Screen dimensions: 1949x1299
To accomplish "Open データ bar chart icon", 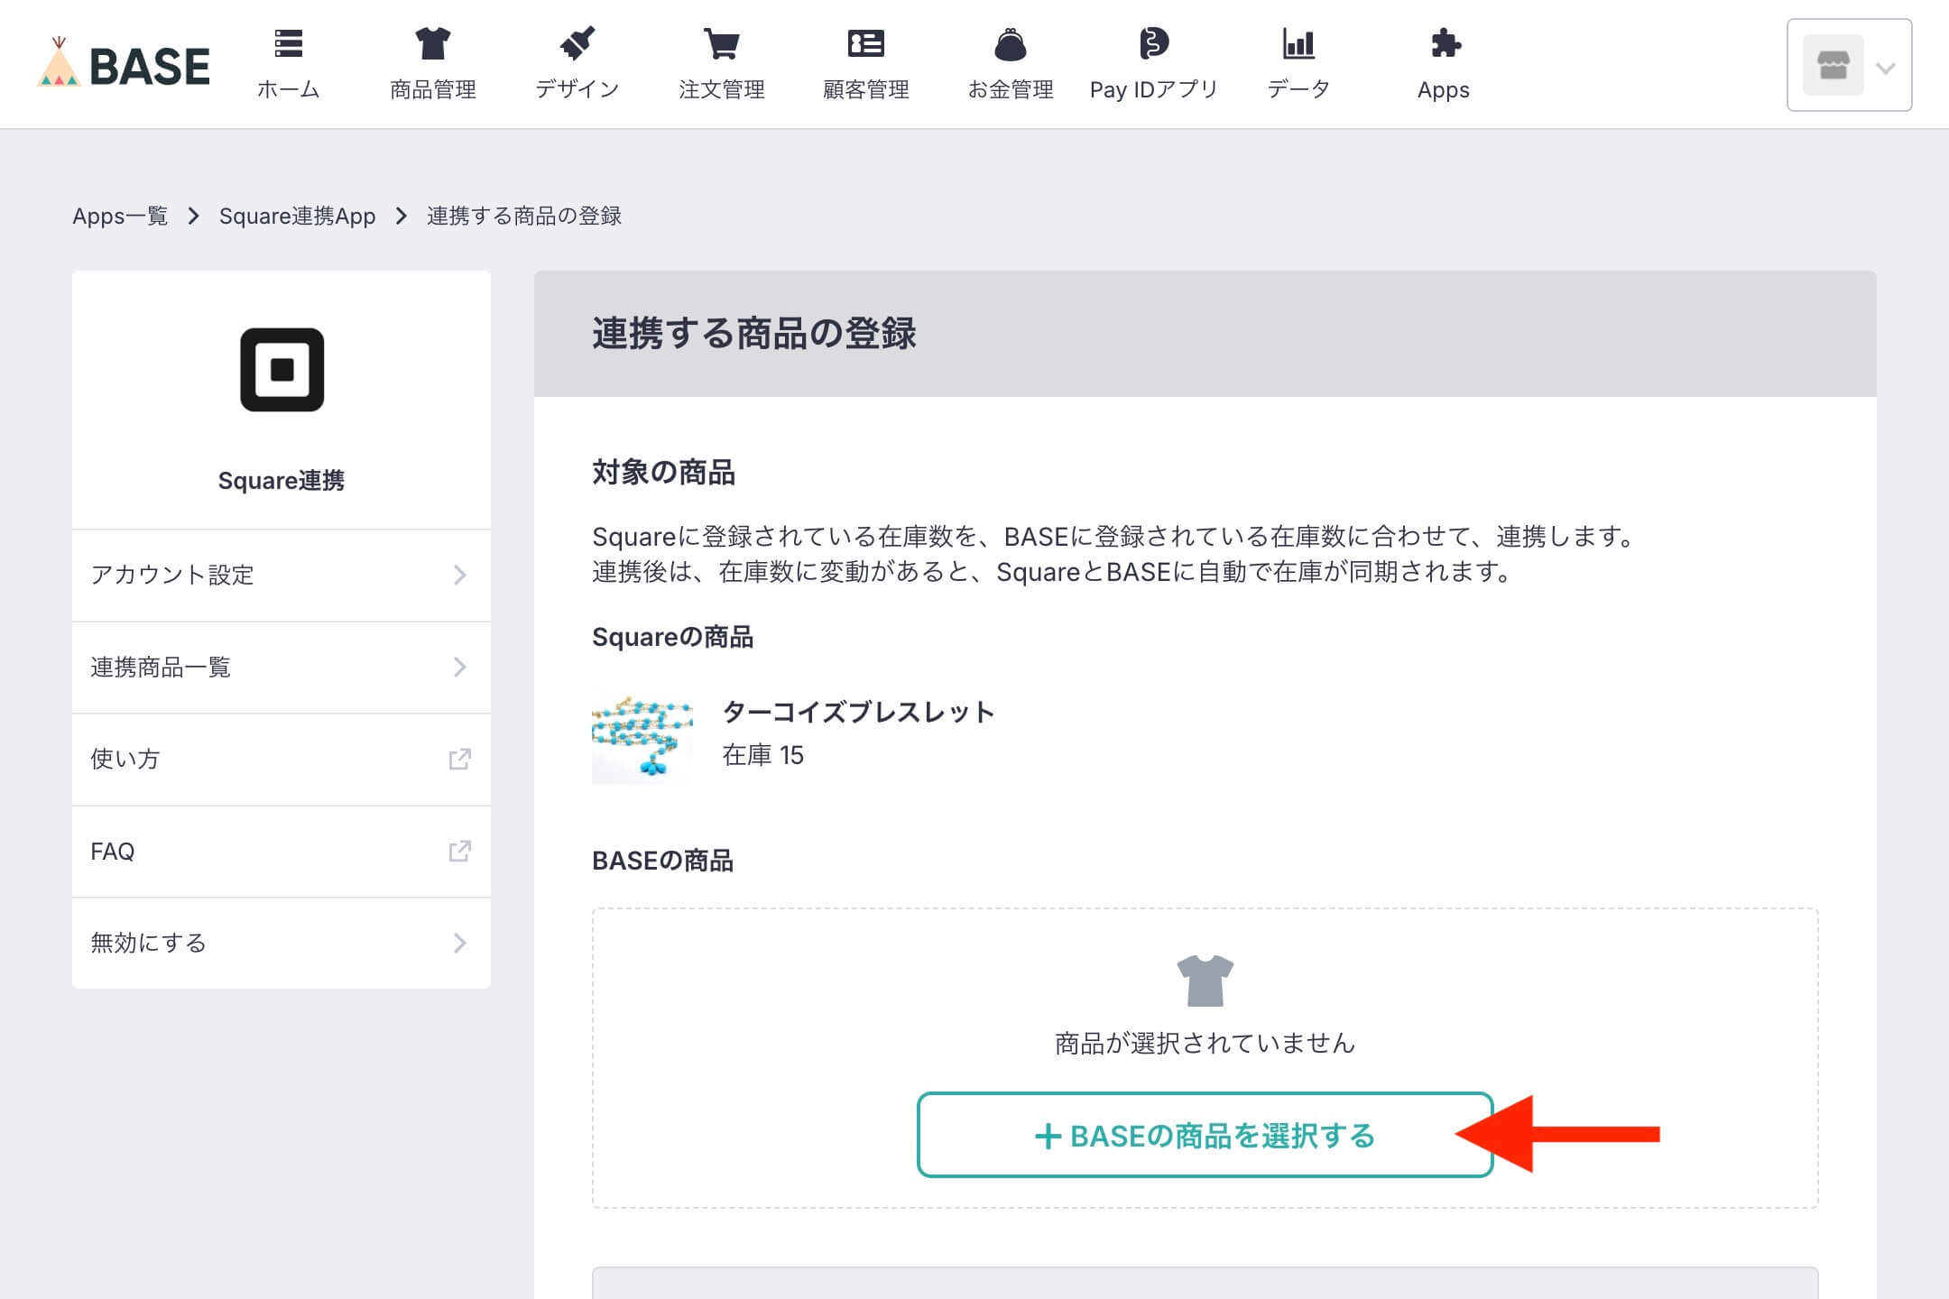I will [1298, 42].
